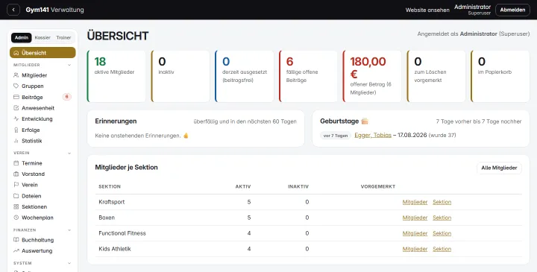537x272 pixels.
Task: Click the im Papierkorb card
Action: (500, 76)
